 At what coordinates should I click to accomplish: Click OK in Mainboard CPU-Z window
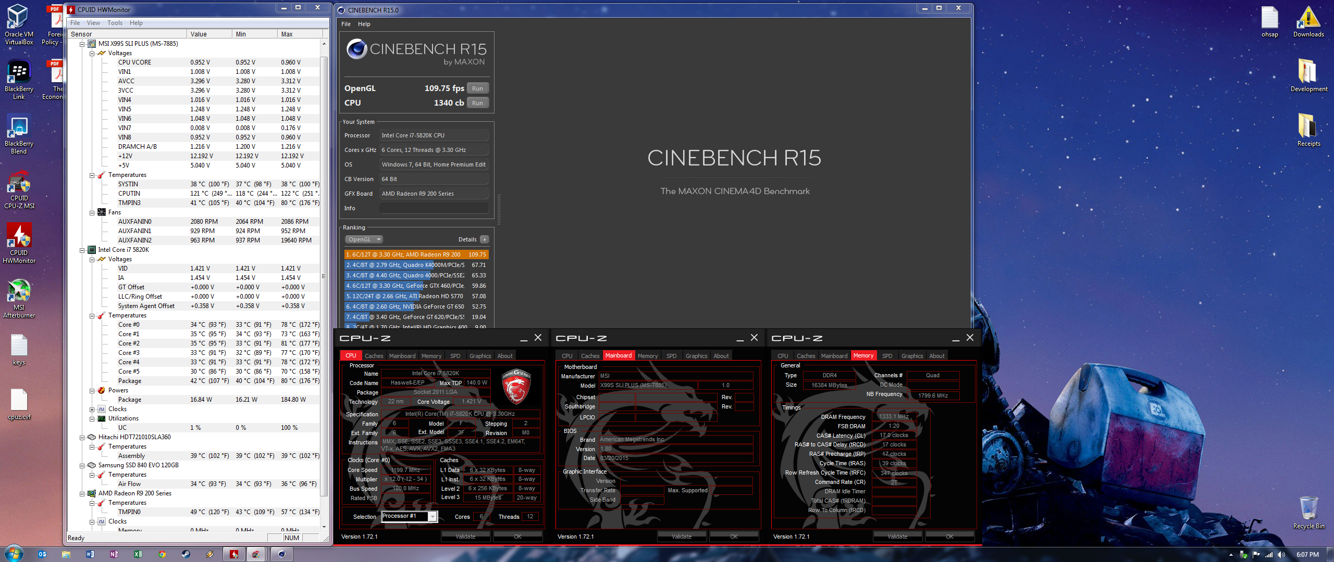click(x=734, y=537)
